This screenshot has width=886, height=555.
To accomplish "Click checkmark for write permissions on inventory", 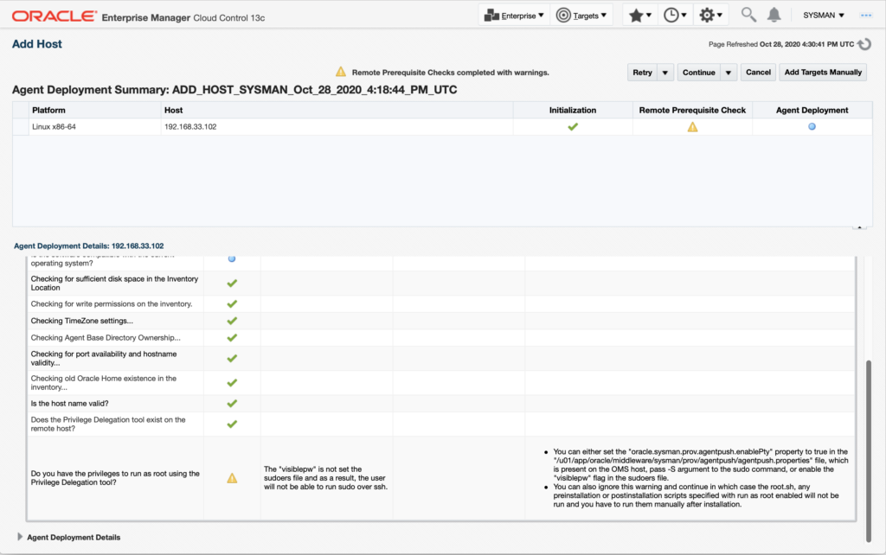I will [232, 303].
